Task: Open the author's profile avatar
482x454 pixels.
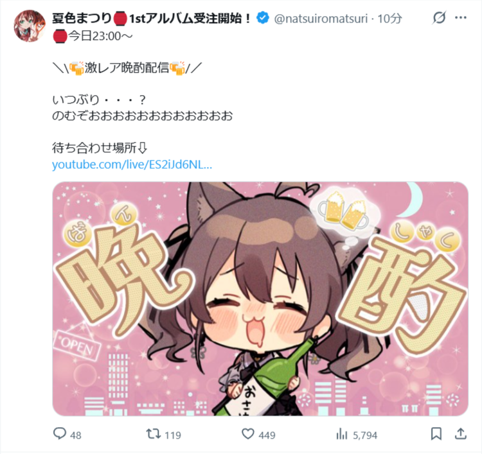Action: pyautogui.click(x=30, y=26)
